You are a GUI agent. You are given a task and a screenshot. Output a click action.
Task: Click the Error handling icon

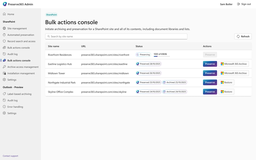4,107
